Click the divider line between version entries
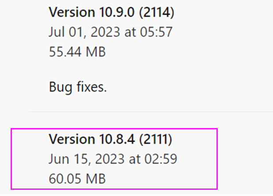Image resolution: width=273 pixels, height=196 pixels. [151, 112]
